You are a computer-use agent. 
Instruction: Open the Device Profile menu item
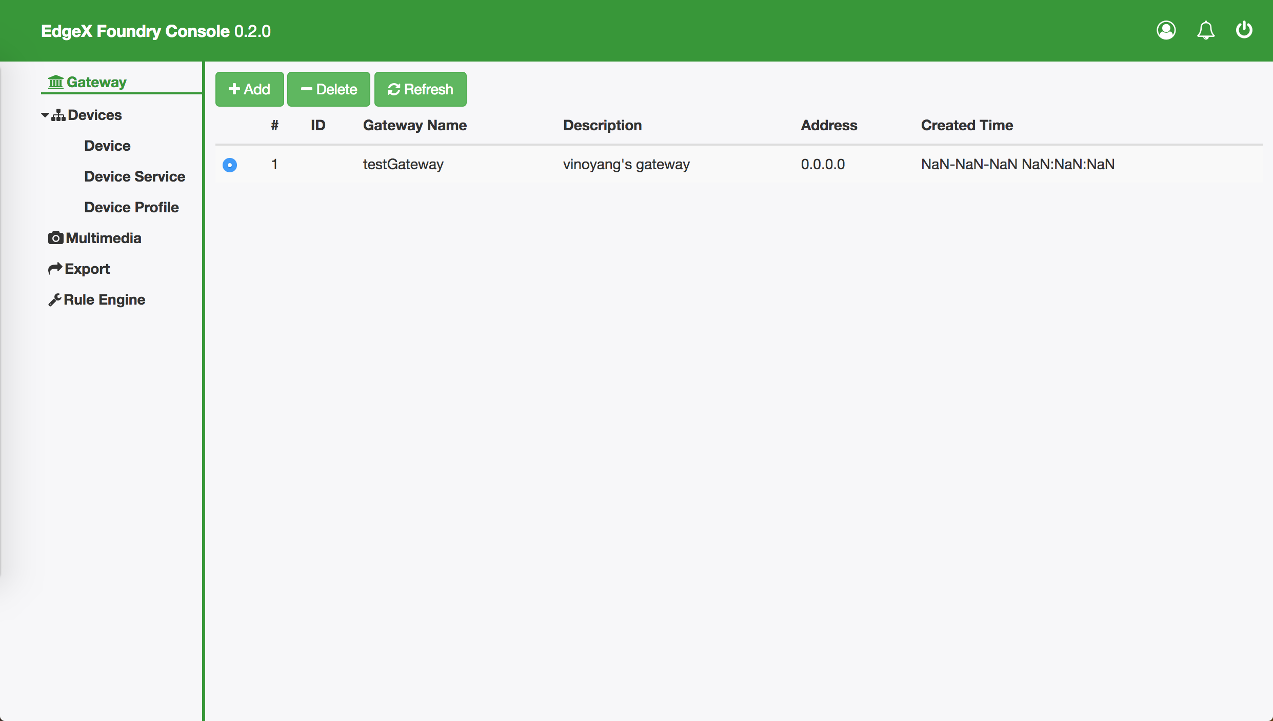pyautogui.click(x=131, y=207)
